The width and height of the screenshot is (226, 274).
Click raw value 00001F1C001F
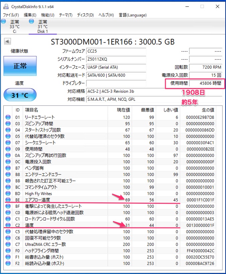pyautogui.click(x=200, y=200)
